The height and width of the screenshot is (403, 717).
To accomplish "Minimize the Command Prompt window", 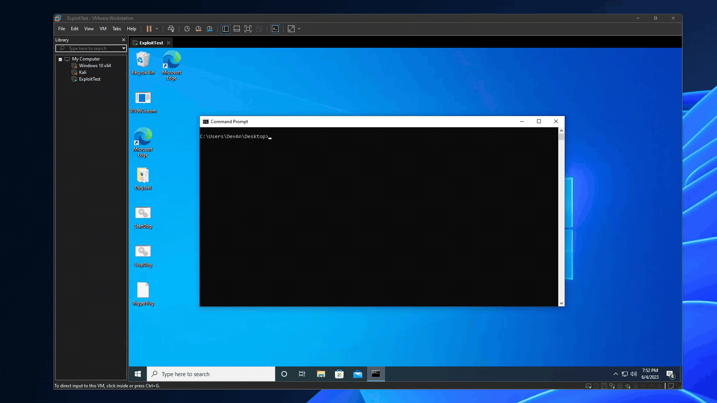I will pos(522,121).
